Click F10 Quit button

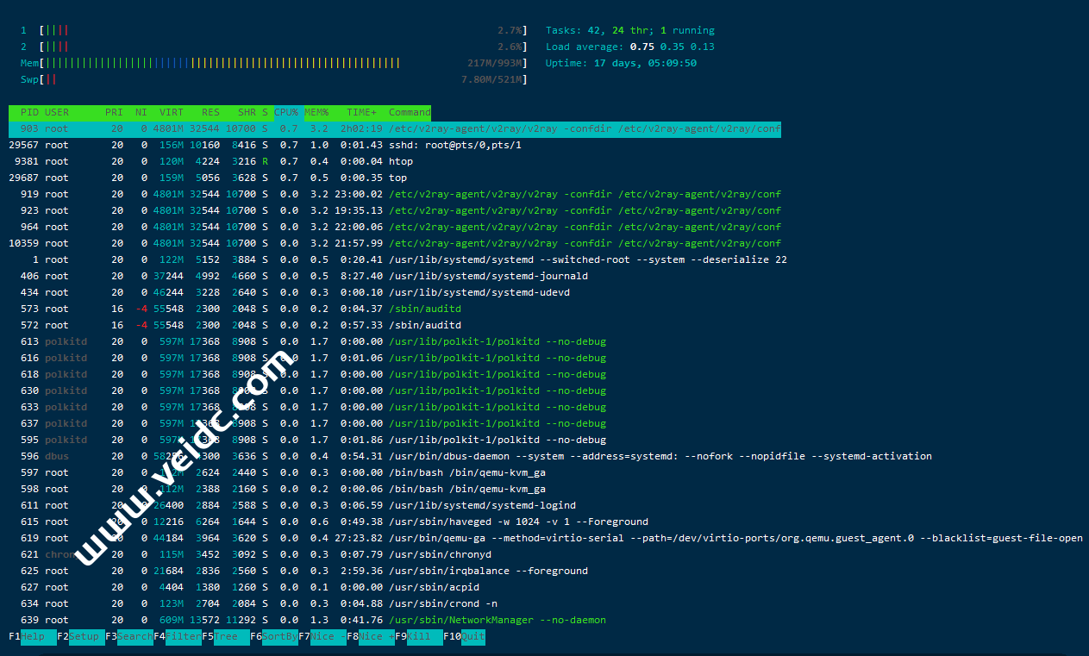click(x=465, y=637)
